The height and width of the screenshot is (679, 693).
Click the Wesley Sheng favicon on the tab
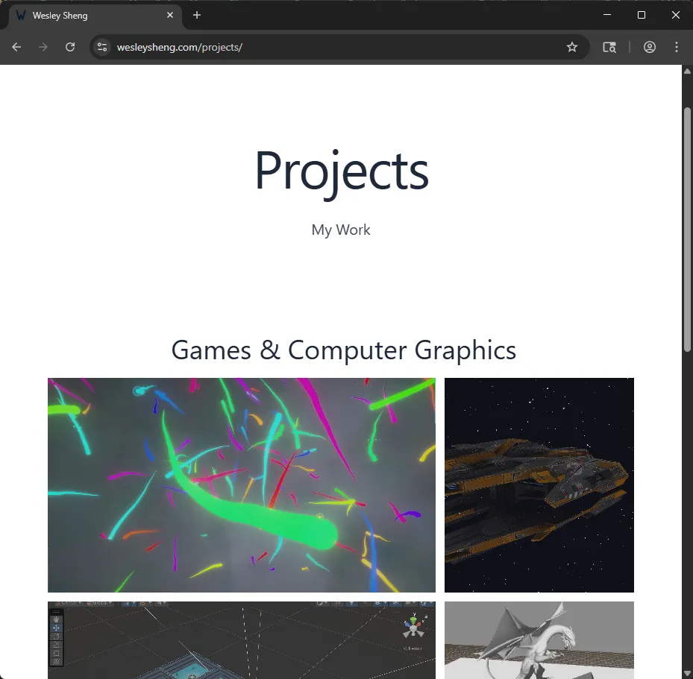22,15
